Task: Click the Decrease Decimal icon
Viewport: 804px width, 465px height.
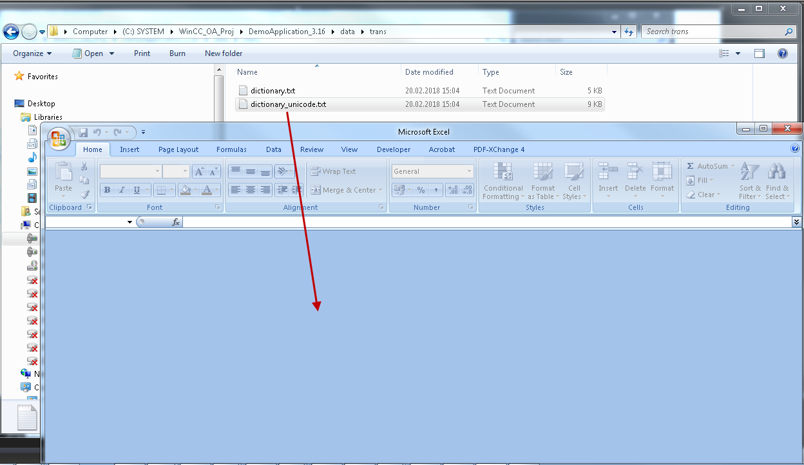Action: (x=467, y=190)
